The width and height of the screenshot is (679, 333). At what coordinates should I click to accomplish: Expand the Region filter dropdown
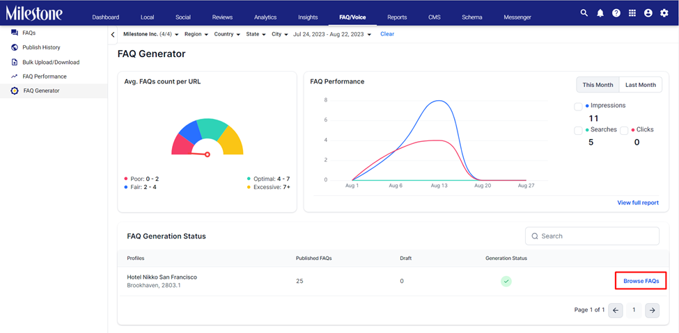point(196,34)
